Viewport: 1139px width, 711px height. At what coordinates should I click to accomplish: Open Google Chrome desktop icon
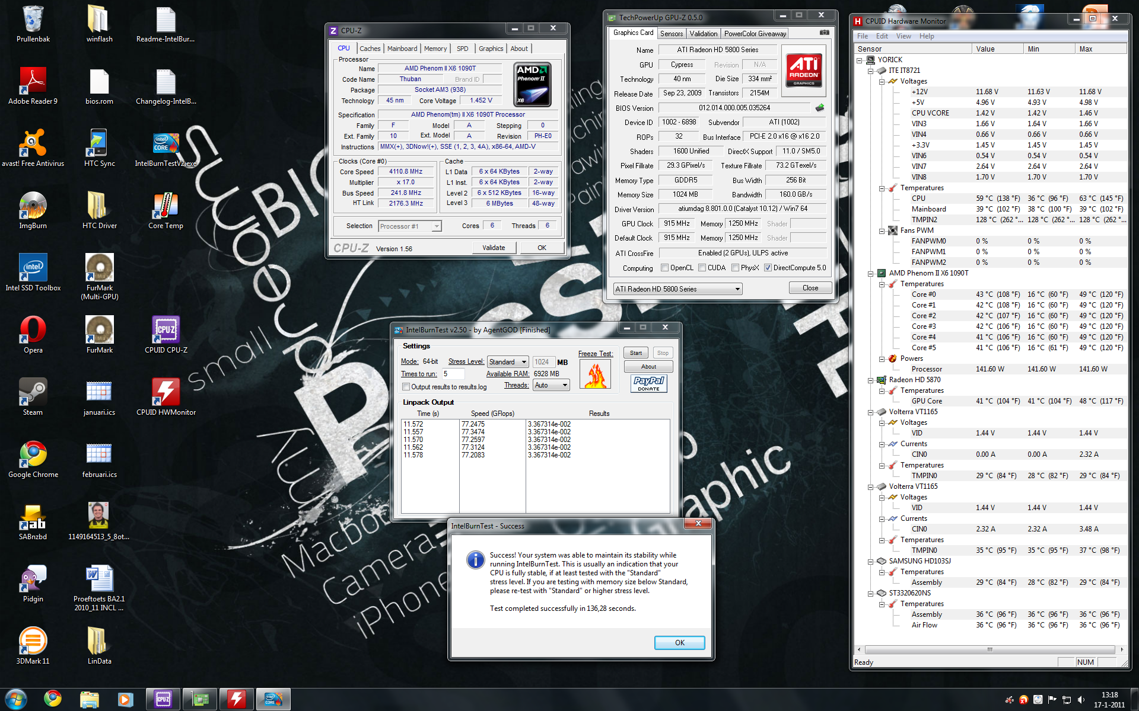coord(33,459)
